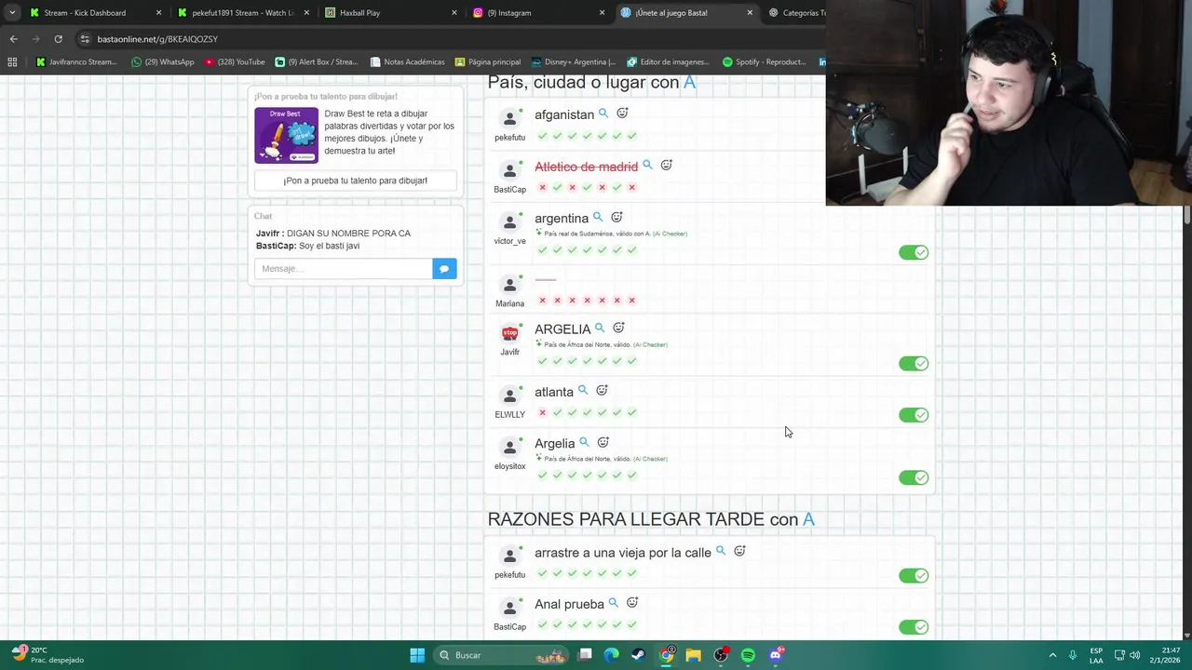
Task: Search eloysitox's "Argelia" answer
Action: point(584,443)
